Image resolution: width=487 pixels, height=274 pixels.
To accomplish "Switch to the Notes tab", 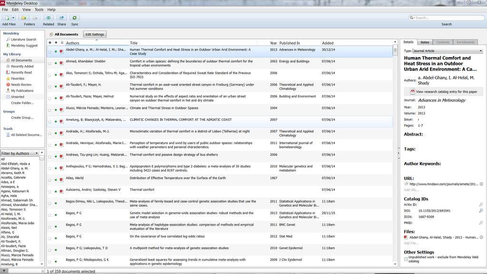I will pos(425,42).
